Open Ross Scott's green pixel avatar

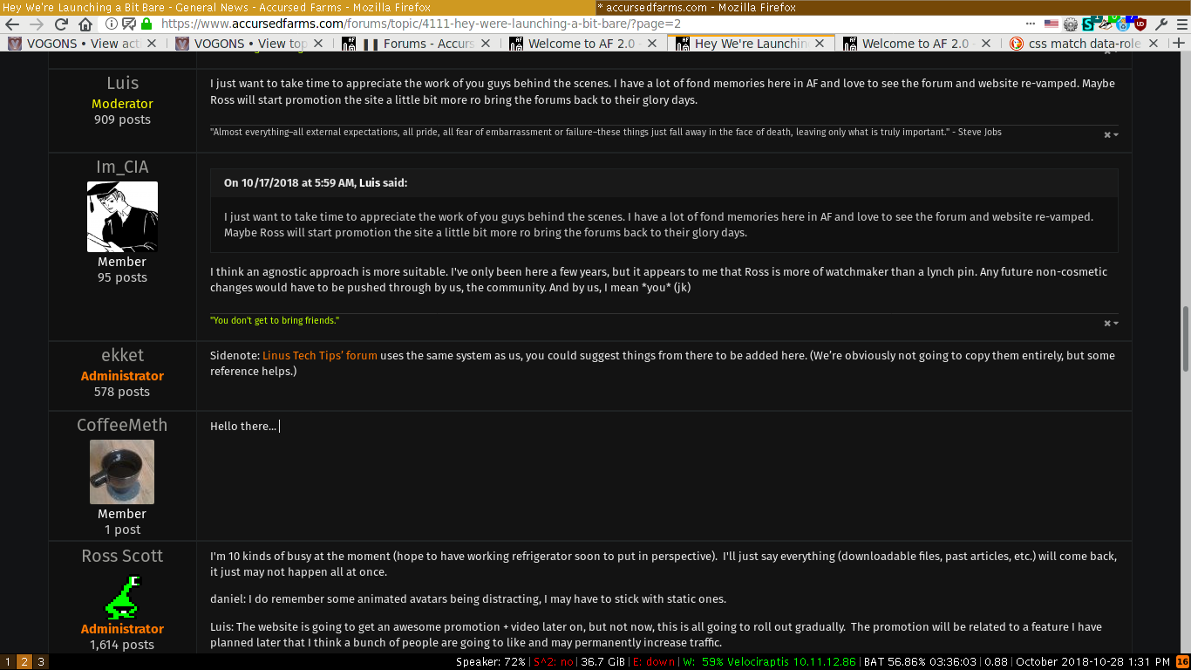(122, 597)
